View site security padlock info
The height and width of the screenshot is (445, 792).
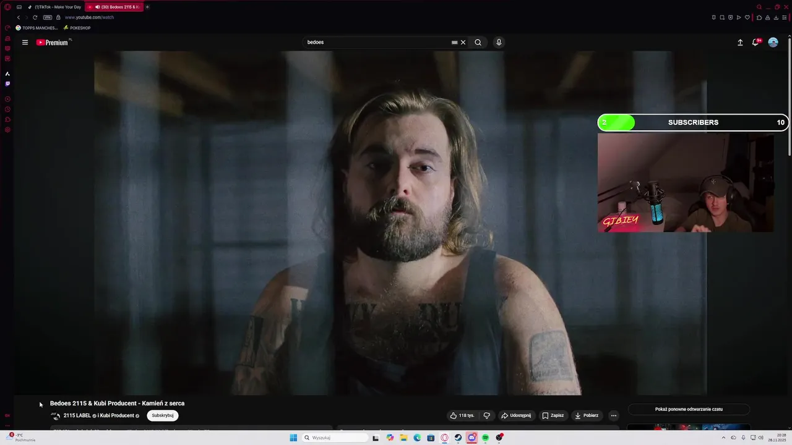point(58,17)
